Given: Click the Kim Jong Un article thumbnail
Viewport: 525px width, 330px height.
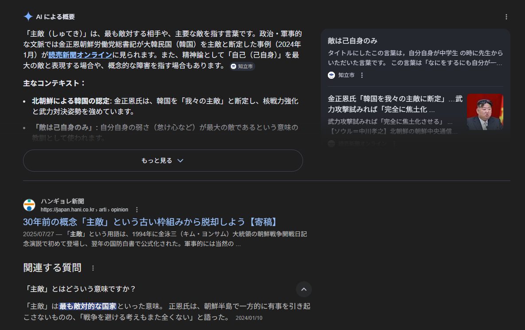Looking at the screenshot, I should pyautogui.click(x=485, y=112).
